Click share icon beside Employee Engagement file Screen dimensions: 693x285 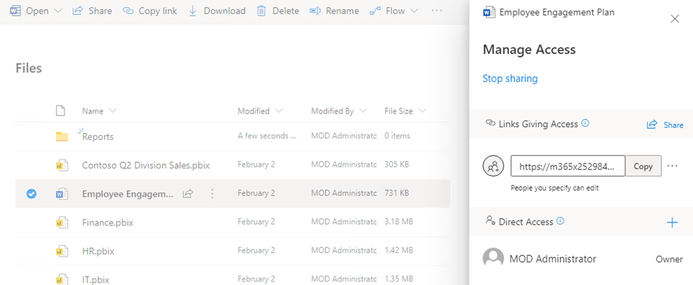tap(188, 194)
